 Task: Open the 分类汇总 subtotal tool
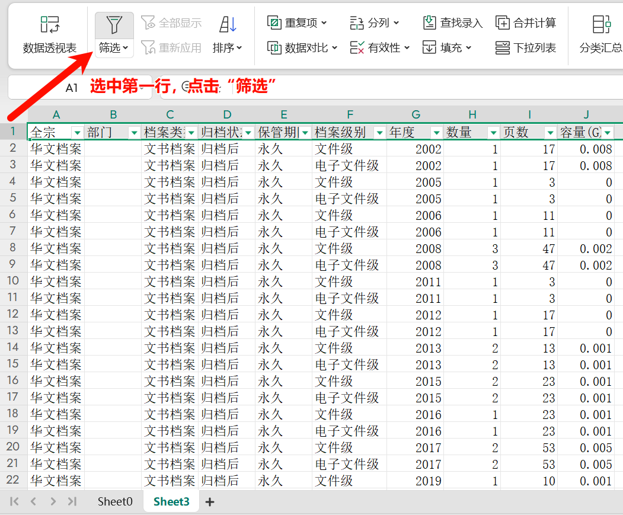600,34
